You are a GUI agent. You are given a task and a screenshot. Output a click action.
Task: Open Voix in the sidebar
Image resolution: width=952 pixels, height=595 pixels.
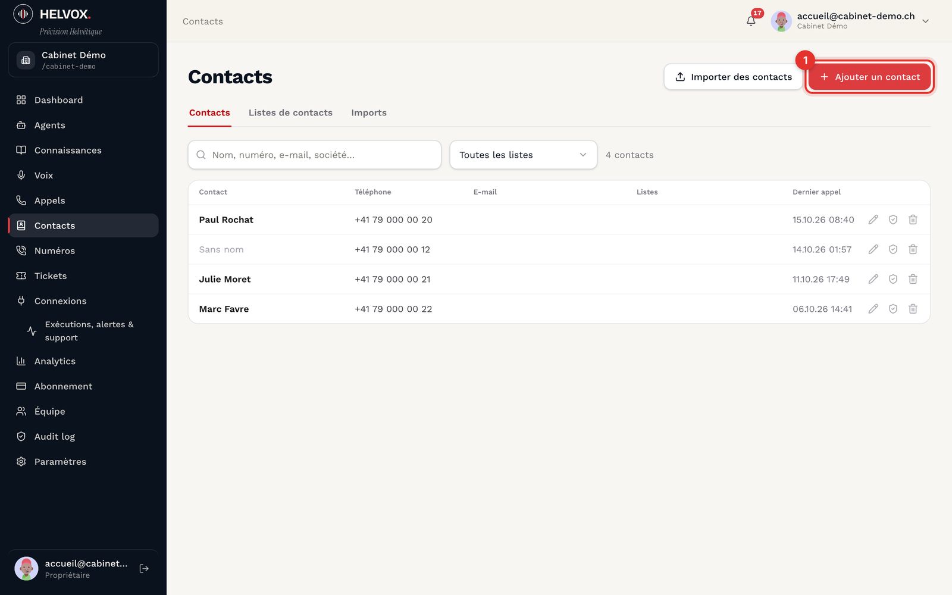tap(83, 175)
